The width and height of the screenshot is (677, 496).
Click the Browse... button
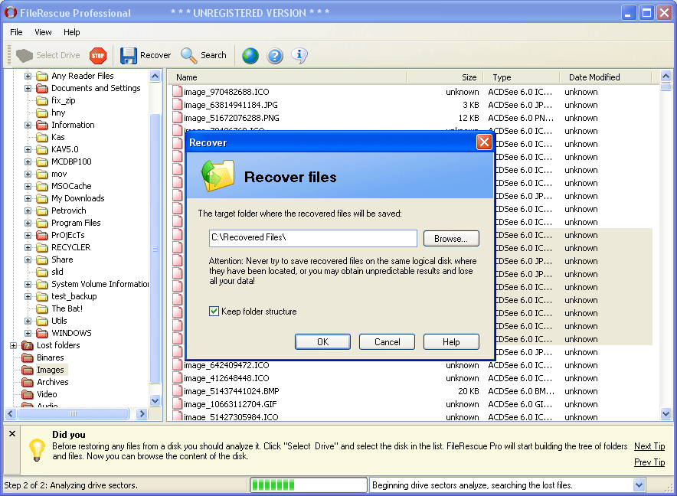pos(451,239)
